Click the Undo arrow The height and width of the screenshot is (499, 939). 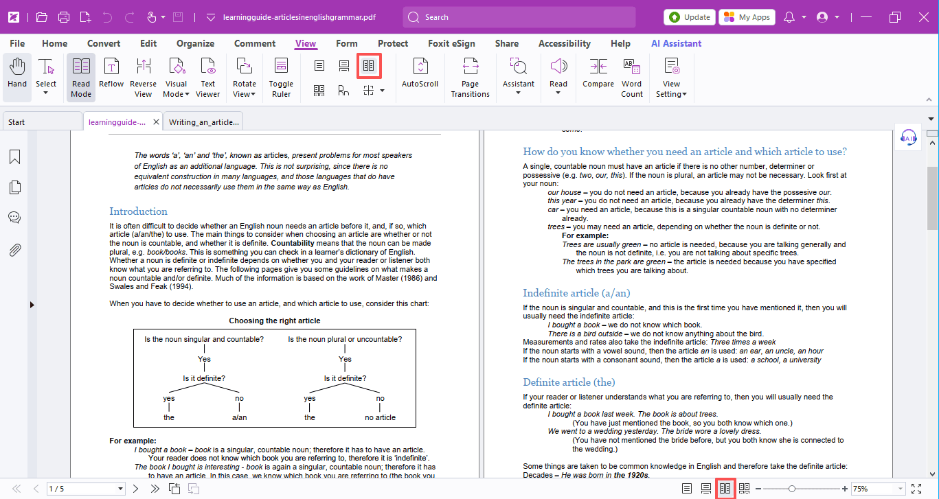[x=107, y=17]
